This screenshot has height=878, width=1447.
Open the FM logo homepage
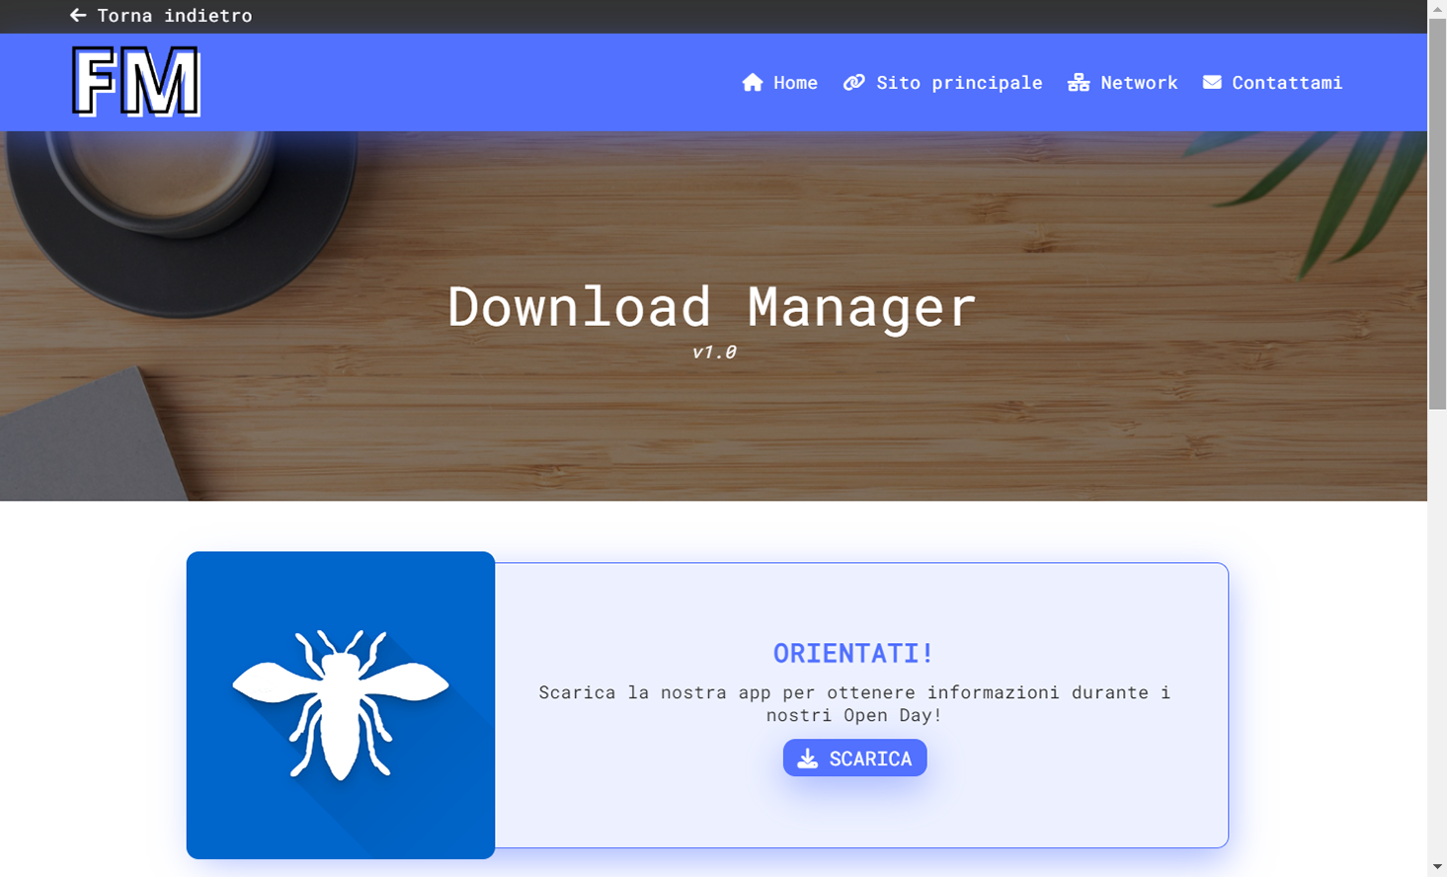coord(136,82)
